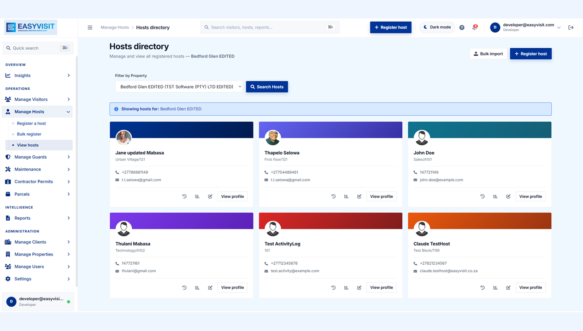Click the Search Hosts button

pos(267,86)
